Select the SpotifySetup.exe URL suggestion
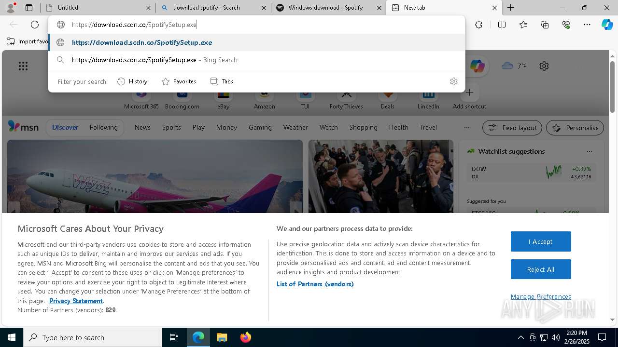Image resolution: width=618 pixels, height=347 pixels. click(x=256, y=42)
